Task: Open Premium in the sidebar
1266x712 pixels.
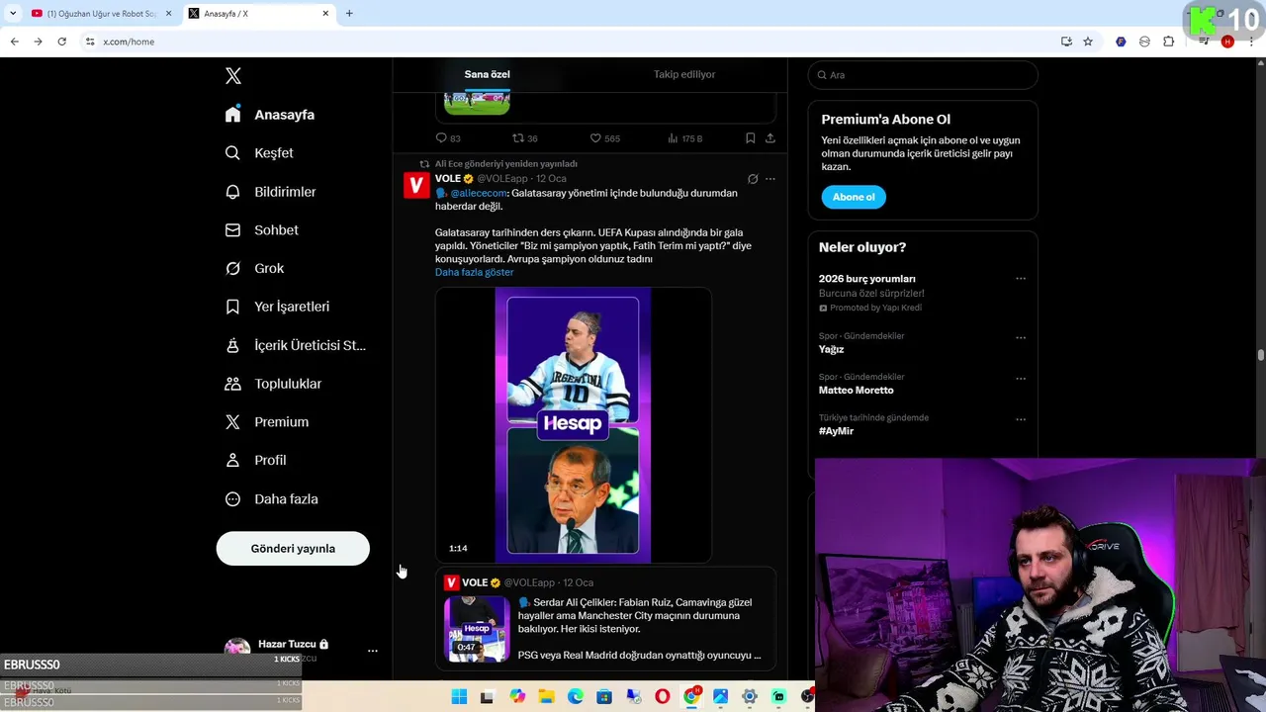Action: [267, 422]
